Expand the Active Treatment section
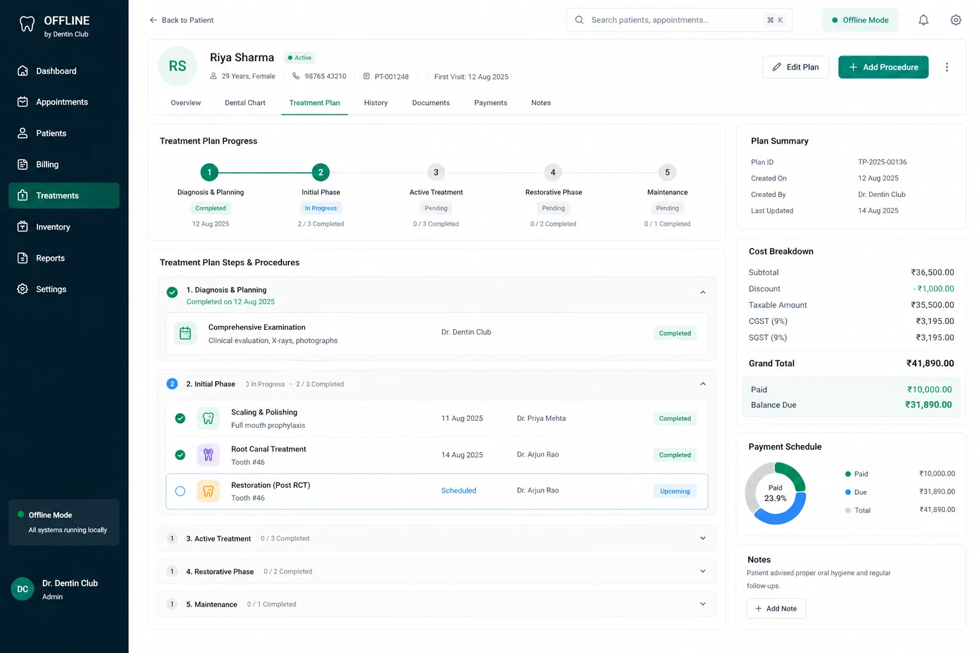This screenshot has height=653, width=980. click(x=702, y=538)
